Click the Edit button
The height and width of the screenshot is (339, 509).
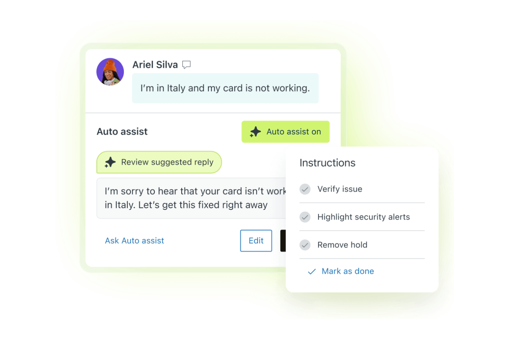(256, 241)
